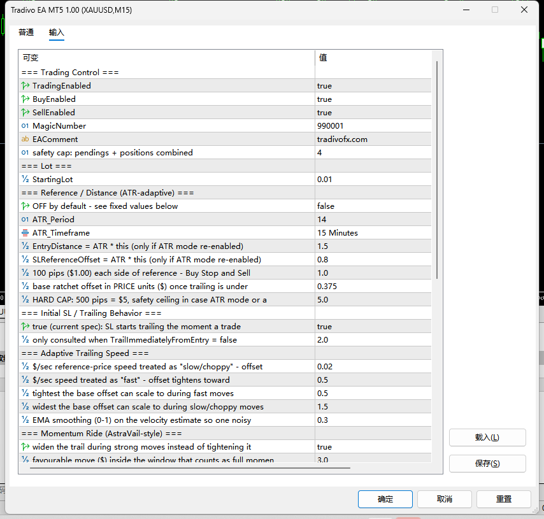Click the 'widen the trail' boolean icon

pos(25,446)
